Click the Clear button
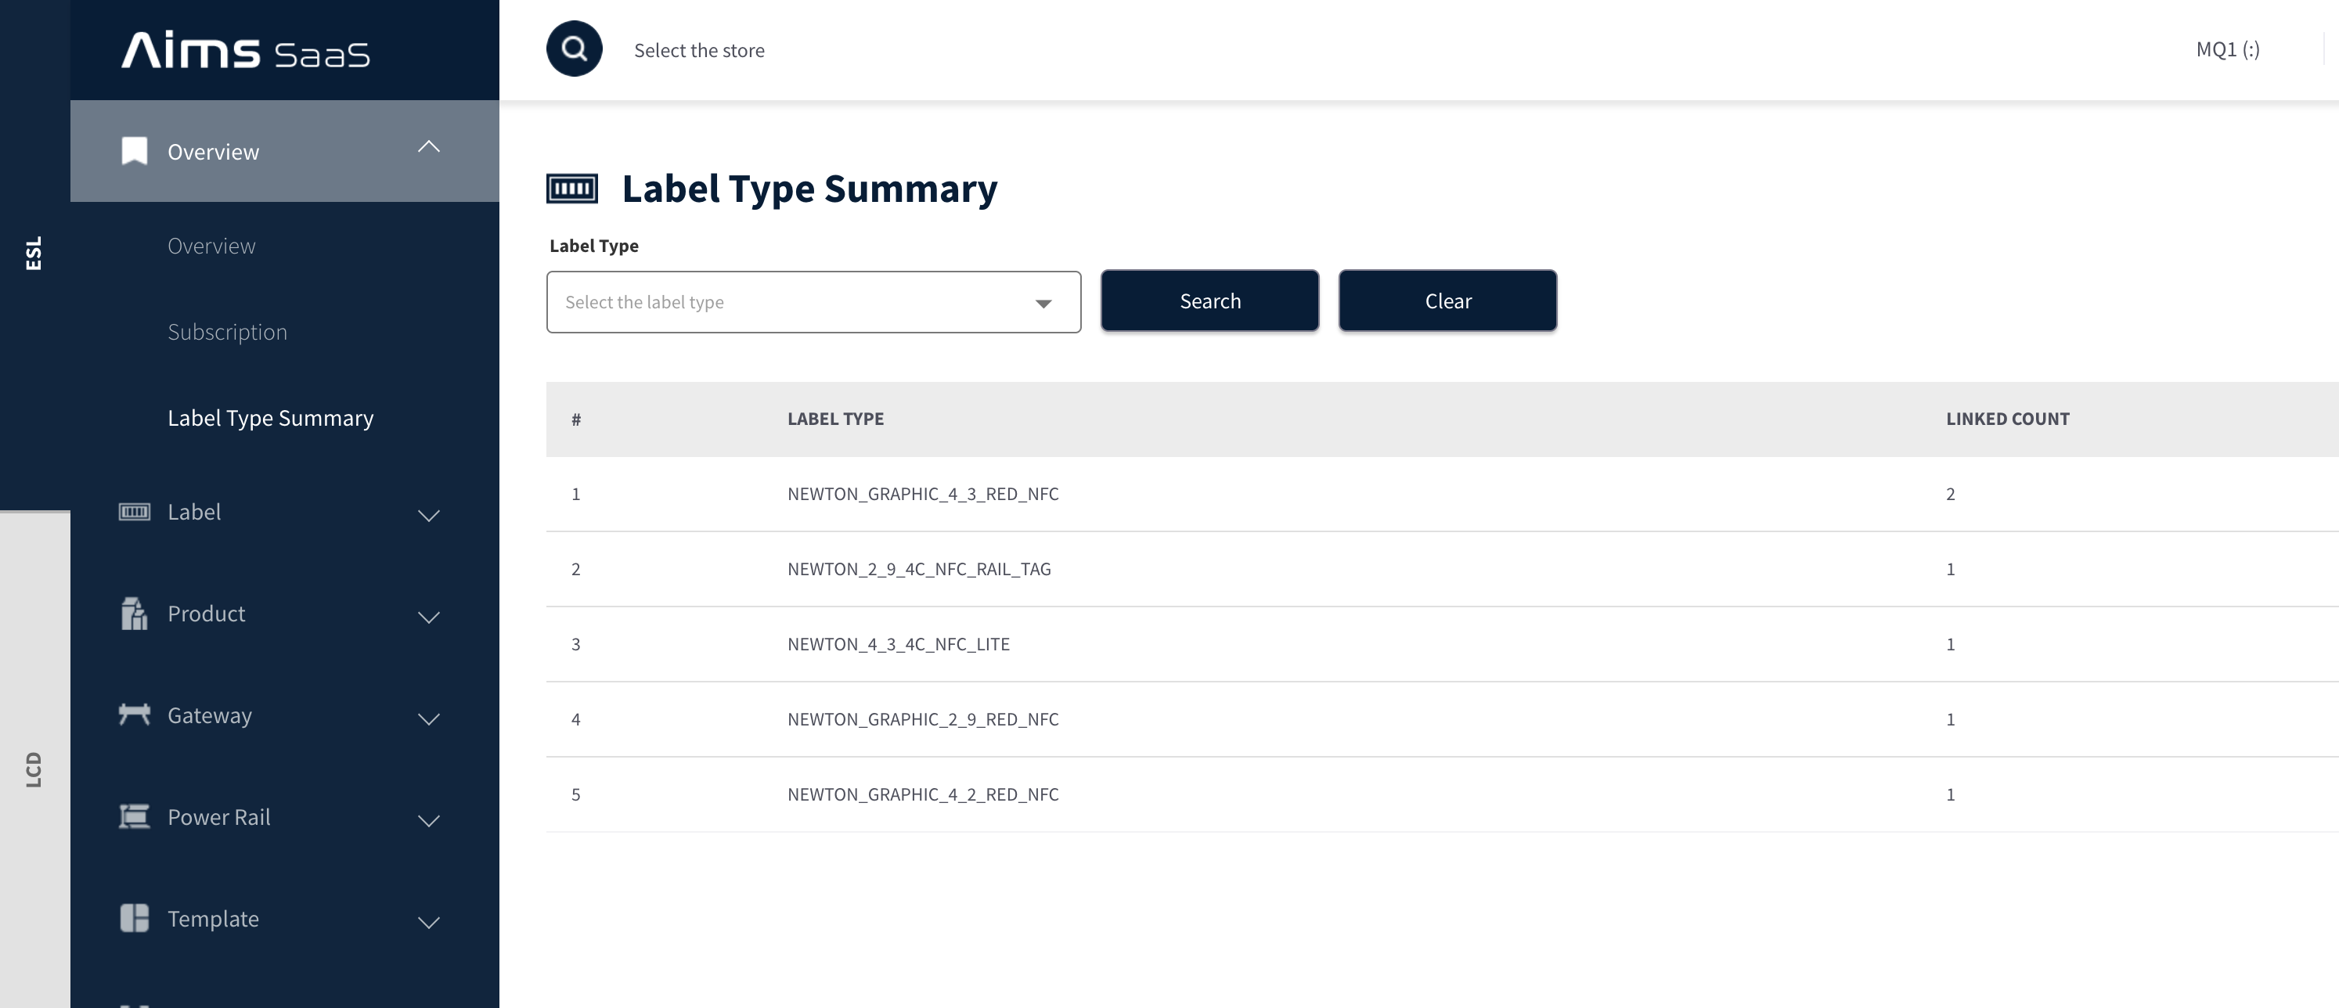This screenshot has height=1008, width=2339. pyautogui.click(x=1447, y=301)
